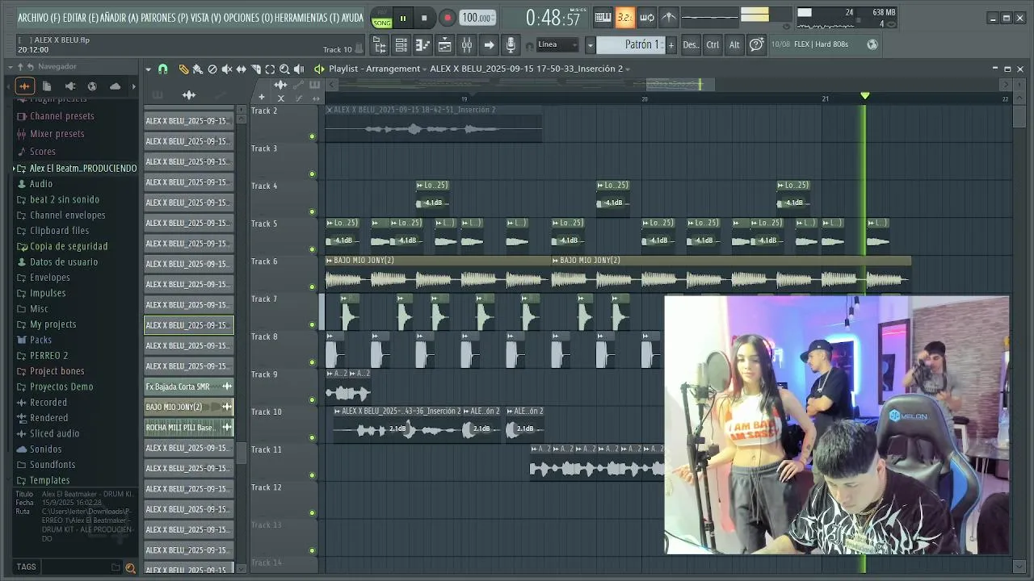Open the ARCHIVO (F) menu
Image resolution: width=1034 pixels, height=581 pixels.
point(39,18)
